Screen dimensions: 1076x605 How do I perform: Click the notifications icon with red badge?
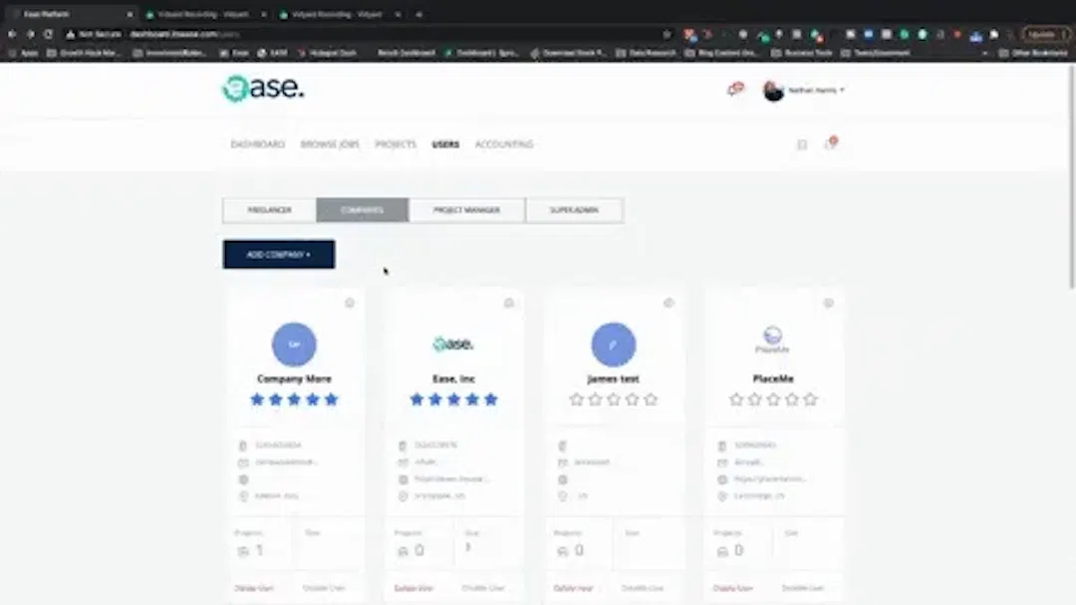pyautogui.click(x=833, y=143)
